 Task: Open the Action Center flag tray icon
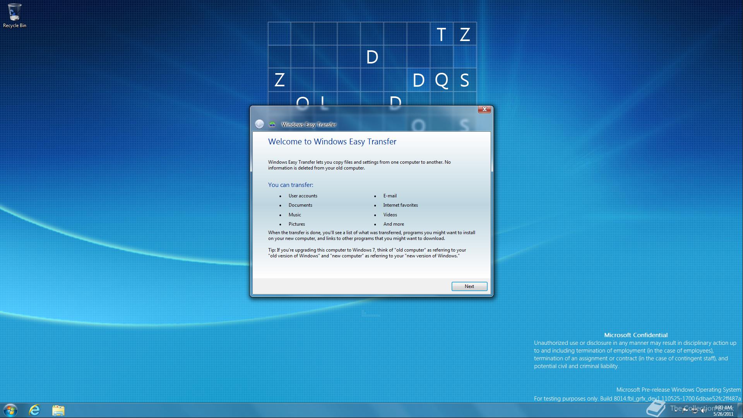[685, 411]
